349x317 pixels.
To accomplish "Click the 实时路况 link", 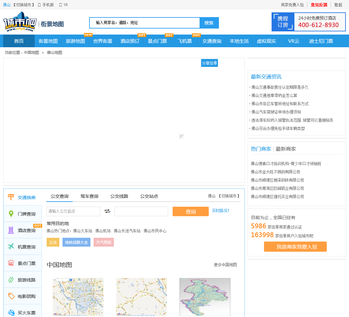I will [221, 210].
